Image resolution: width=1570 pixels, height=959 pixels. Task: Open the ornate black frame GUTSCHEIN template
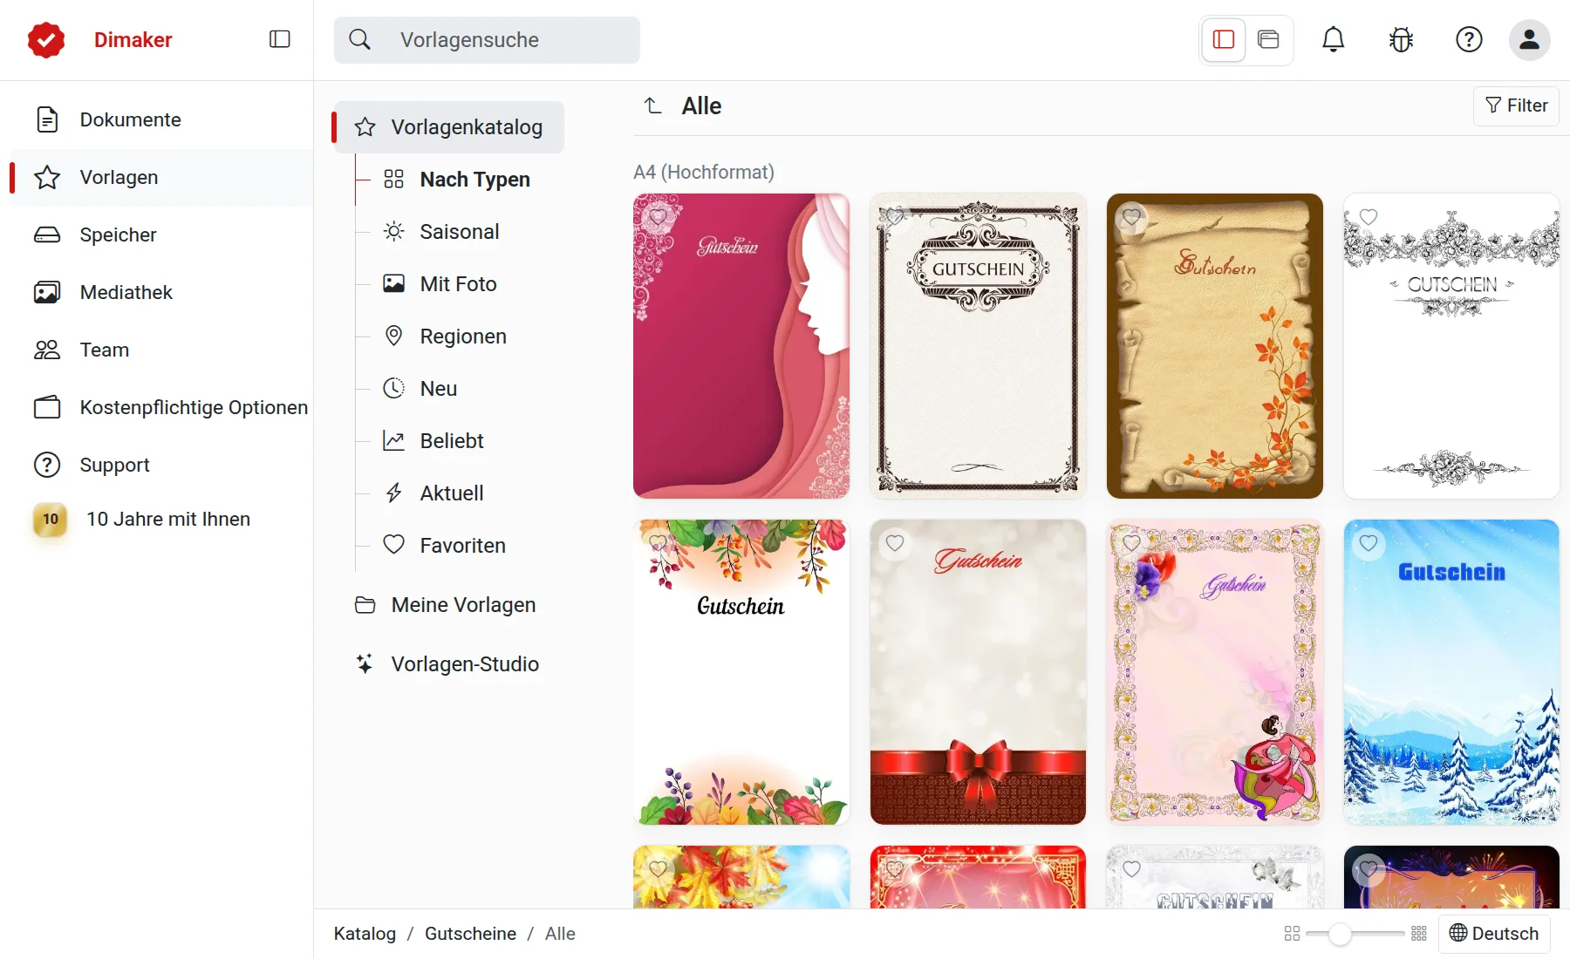click(978, 346)
